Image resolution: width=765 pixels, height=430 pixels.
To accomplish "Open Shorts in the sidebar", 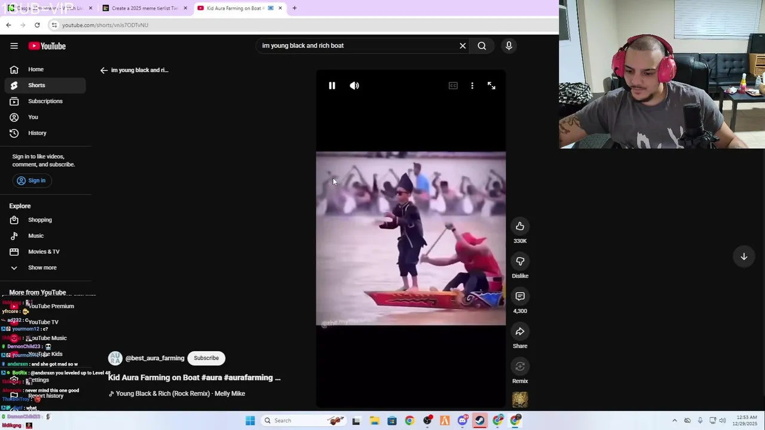I will pyautogui.click(x=45, y=85).
